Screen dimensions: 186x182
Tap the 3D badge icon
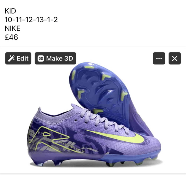click(x=41, y=58)
